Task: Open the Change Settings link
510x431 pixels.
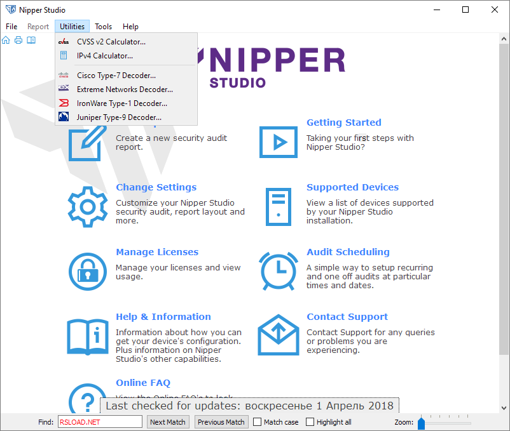Action: 156,187
